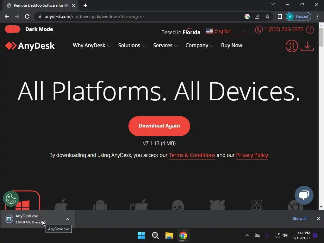
Task: Expand AnyDesk.exe download options chevron
Action: (x=67, y=219)
